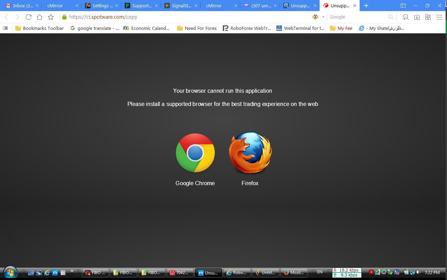Click the Switch Windows quick launch icon
Image resolution: width=447 pixels, height=280 pixels.
[x=39, y=273]
